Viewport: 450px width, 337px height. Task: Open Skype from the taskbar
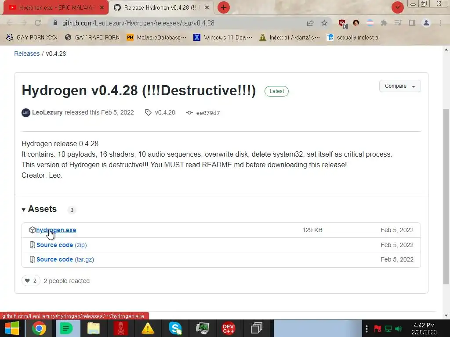point(175,328)
